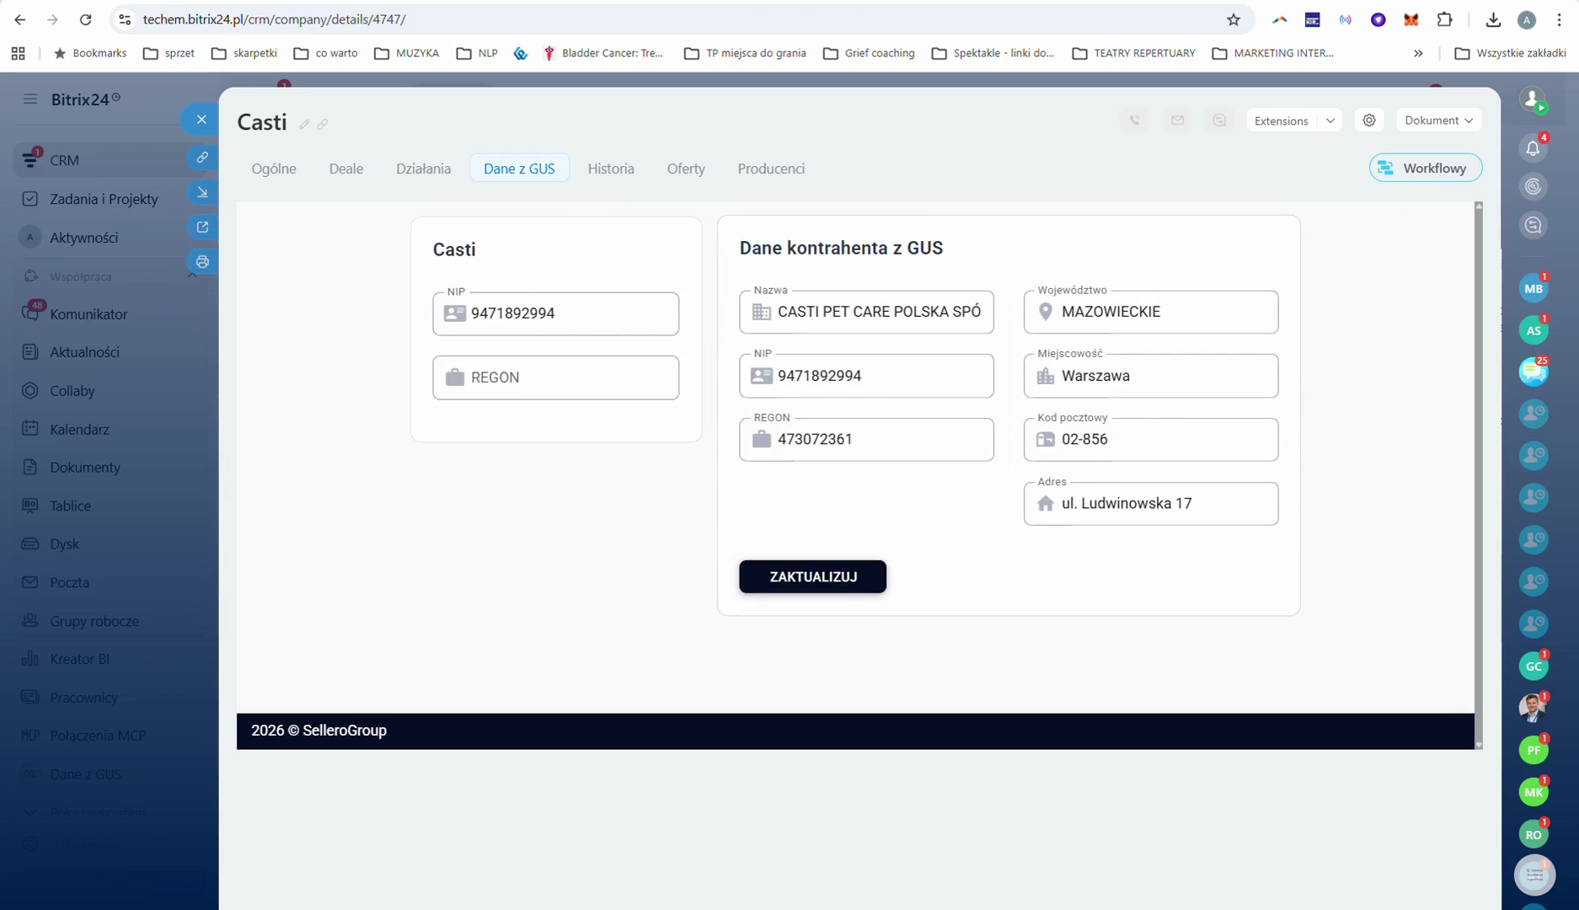Open the PF user chat avatar
Viewport: 1579px width, 910px height.
click(x=1533, y=750)
